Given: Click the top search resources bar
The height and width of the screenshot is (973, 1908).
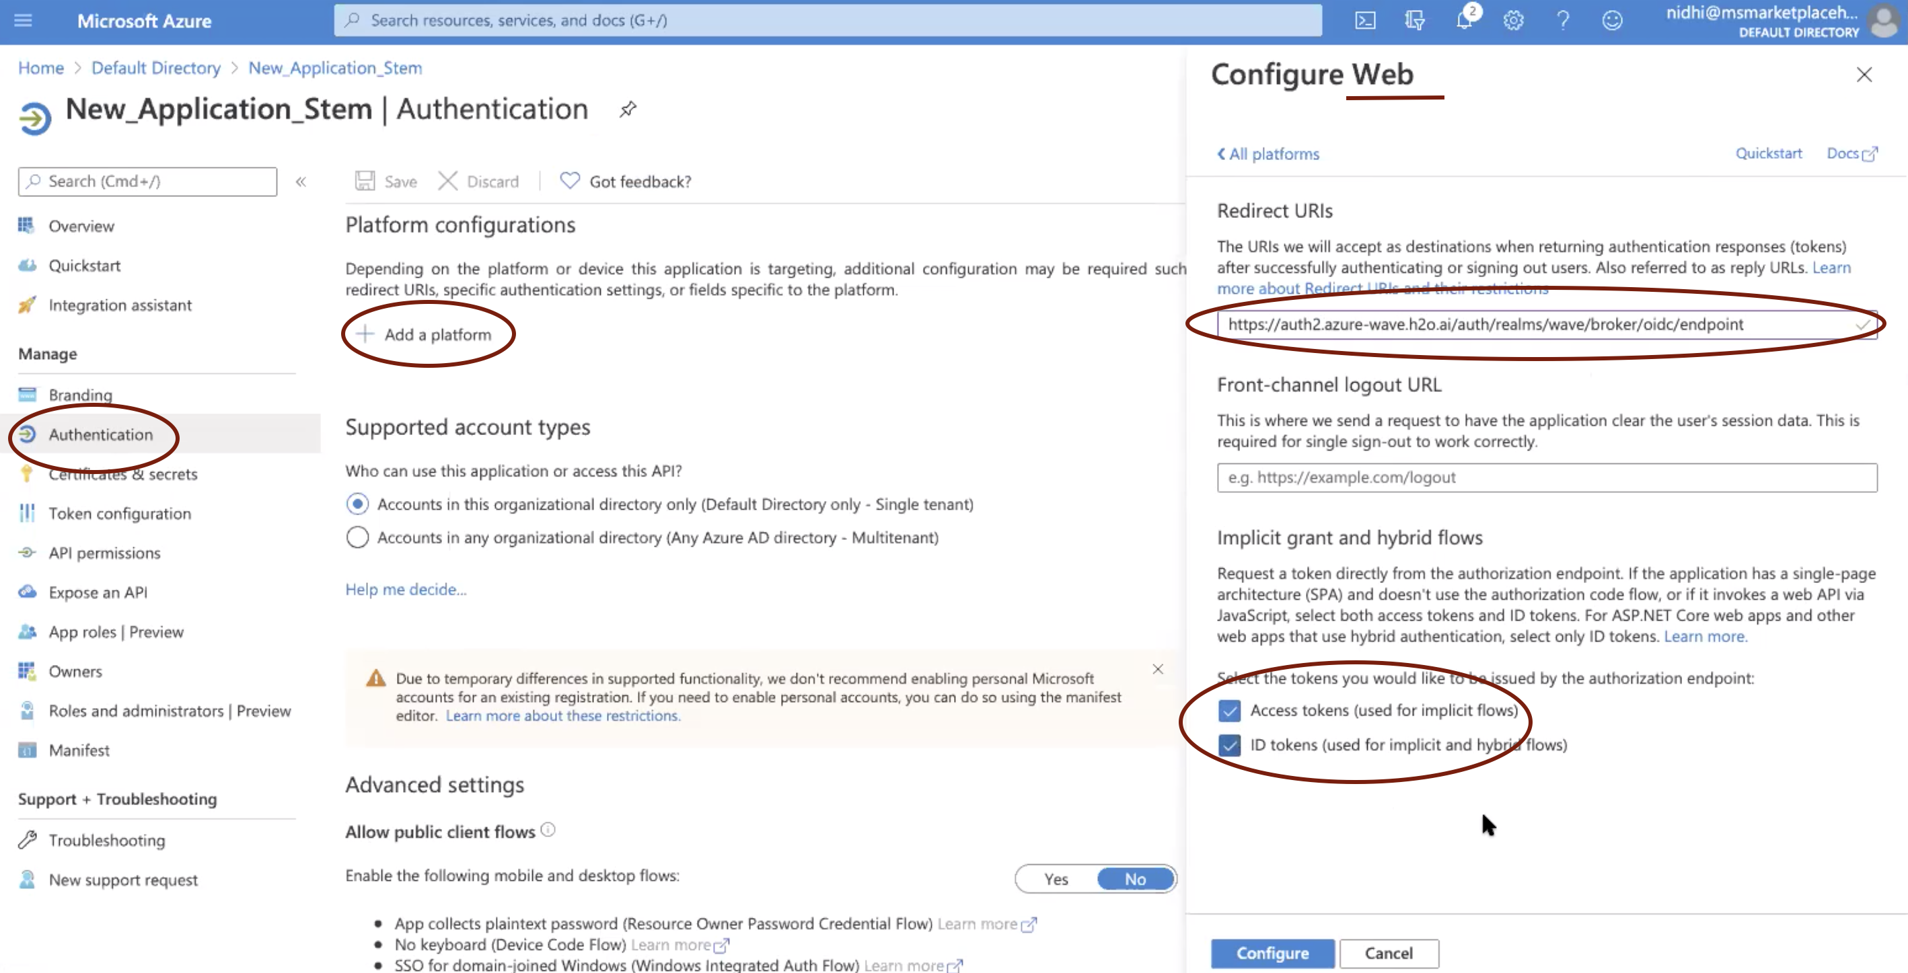Looking at the screenshot, I should (x=828, y=20).
